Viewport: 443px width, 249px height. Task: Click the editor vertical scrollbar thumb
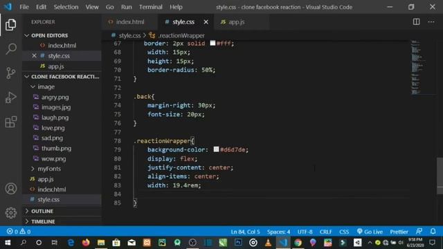pyautogui.click(x=440, y=176)
